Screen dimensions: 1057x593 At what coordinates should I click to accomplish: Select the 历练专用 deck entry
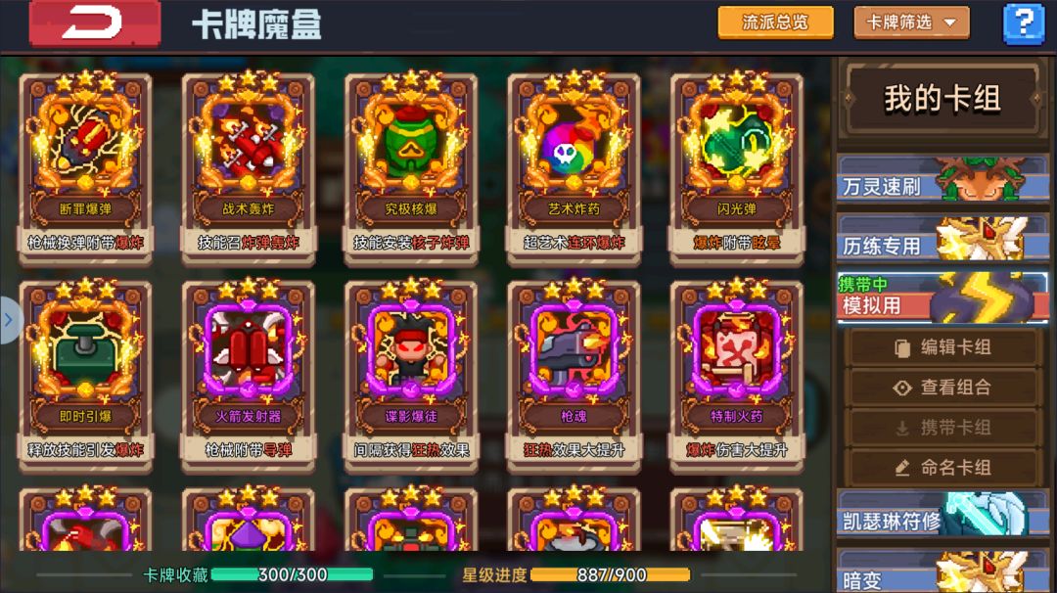coord(942,238)
